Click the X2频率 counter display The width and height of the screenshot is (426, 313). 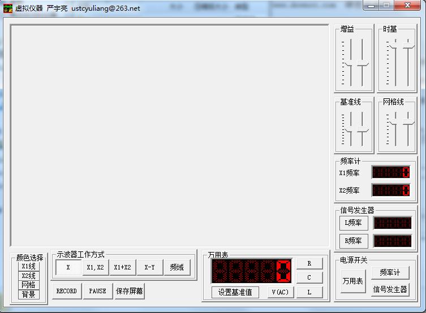391,190
